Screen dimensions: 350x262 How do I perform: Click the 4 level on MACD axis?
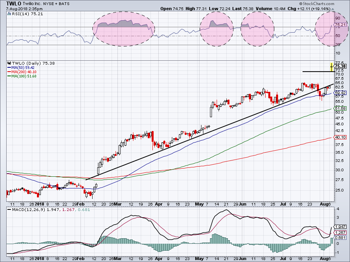pyautogui.click(x=338, y=209)
